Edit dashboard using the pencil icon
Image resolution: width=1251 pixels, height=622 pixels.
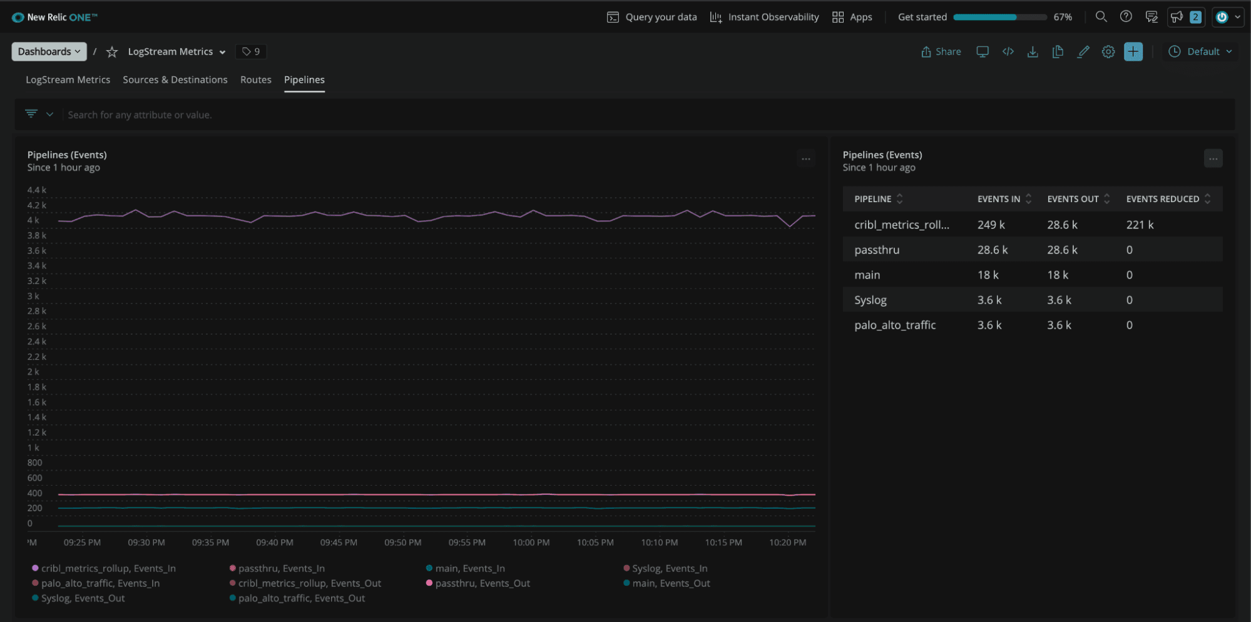coord(1083,52)
